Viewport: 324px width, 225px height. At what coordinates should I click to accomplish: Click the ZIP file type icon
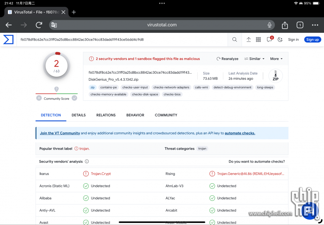(275, 76)
